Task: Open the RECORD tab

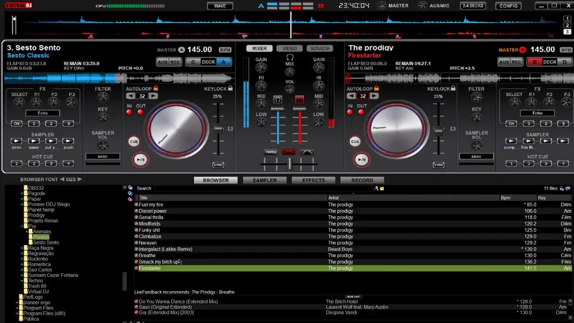Action: point(362,180)
